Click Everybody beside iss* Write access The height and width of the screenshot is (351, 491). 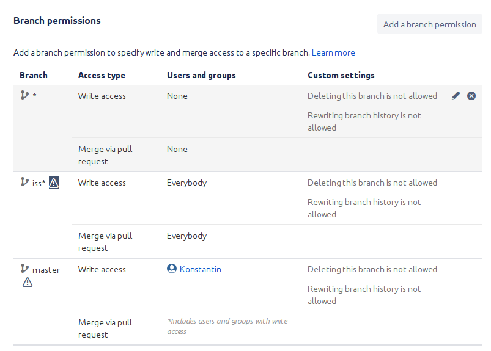pyautogui.click(x=186, y=183)
